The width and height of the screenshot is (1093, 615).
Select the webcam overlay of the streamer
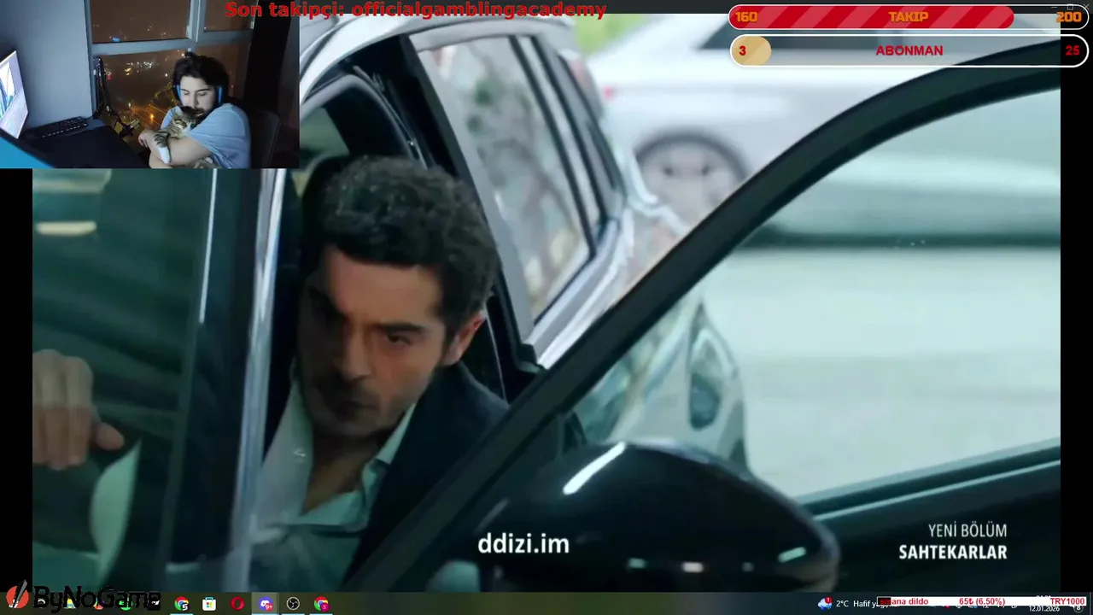click(x=149, y=84)
